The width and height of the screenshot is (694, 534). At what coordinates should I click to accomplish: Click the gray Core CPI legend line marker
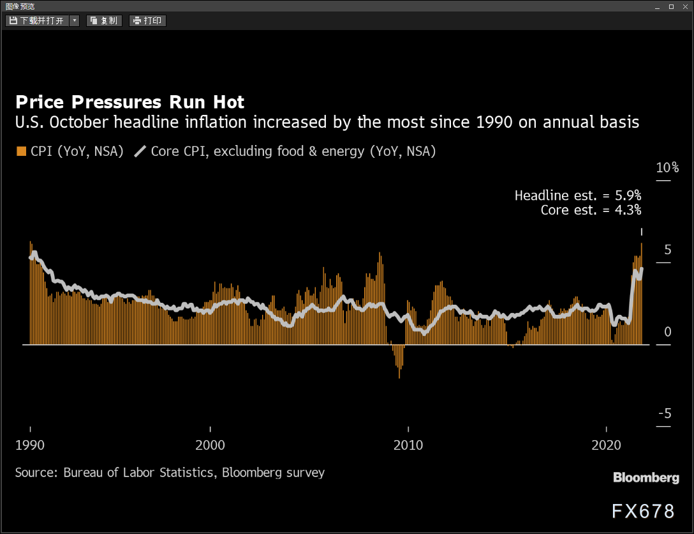coord(140,151)
